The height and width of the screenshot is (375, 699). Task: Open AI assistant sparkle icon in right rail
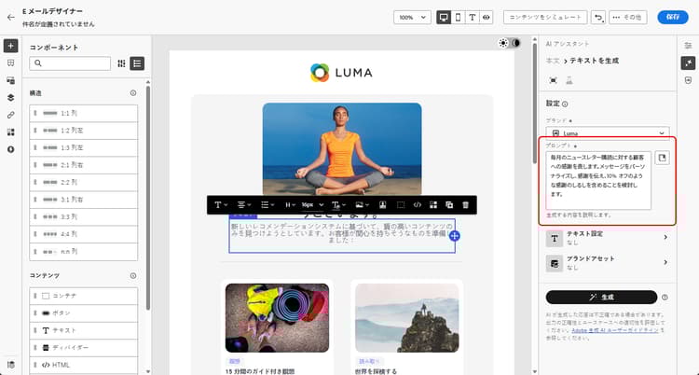pos(689,62)
